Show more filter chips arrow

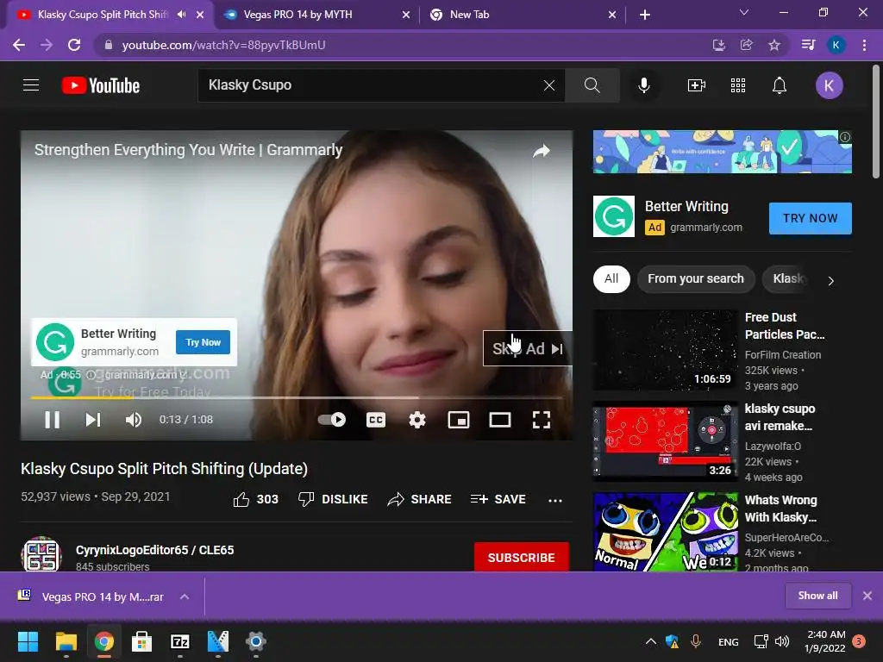click(831, 280)
